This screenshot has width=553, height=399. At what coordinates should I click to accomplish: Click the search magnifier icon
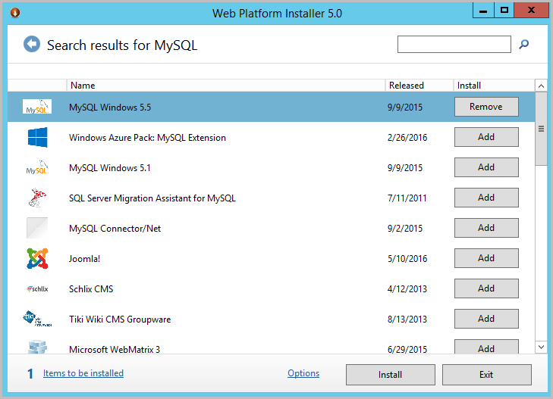click(x=523, y=45)
